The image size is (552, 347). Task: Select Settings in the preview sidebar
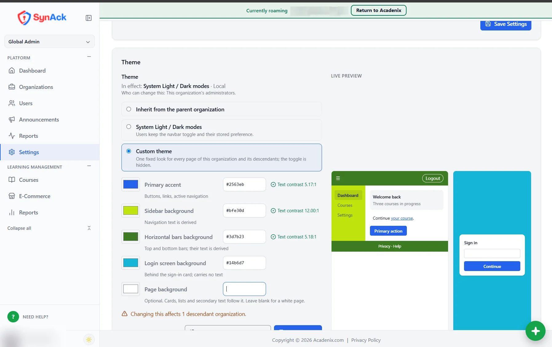(345, 215)
